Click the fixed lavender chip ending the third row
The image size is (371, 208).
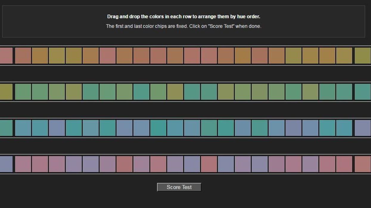[362, 128]
